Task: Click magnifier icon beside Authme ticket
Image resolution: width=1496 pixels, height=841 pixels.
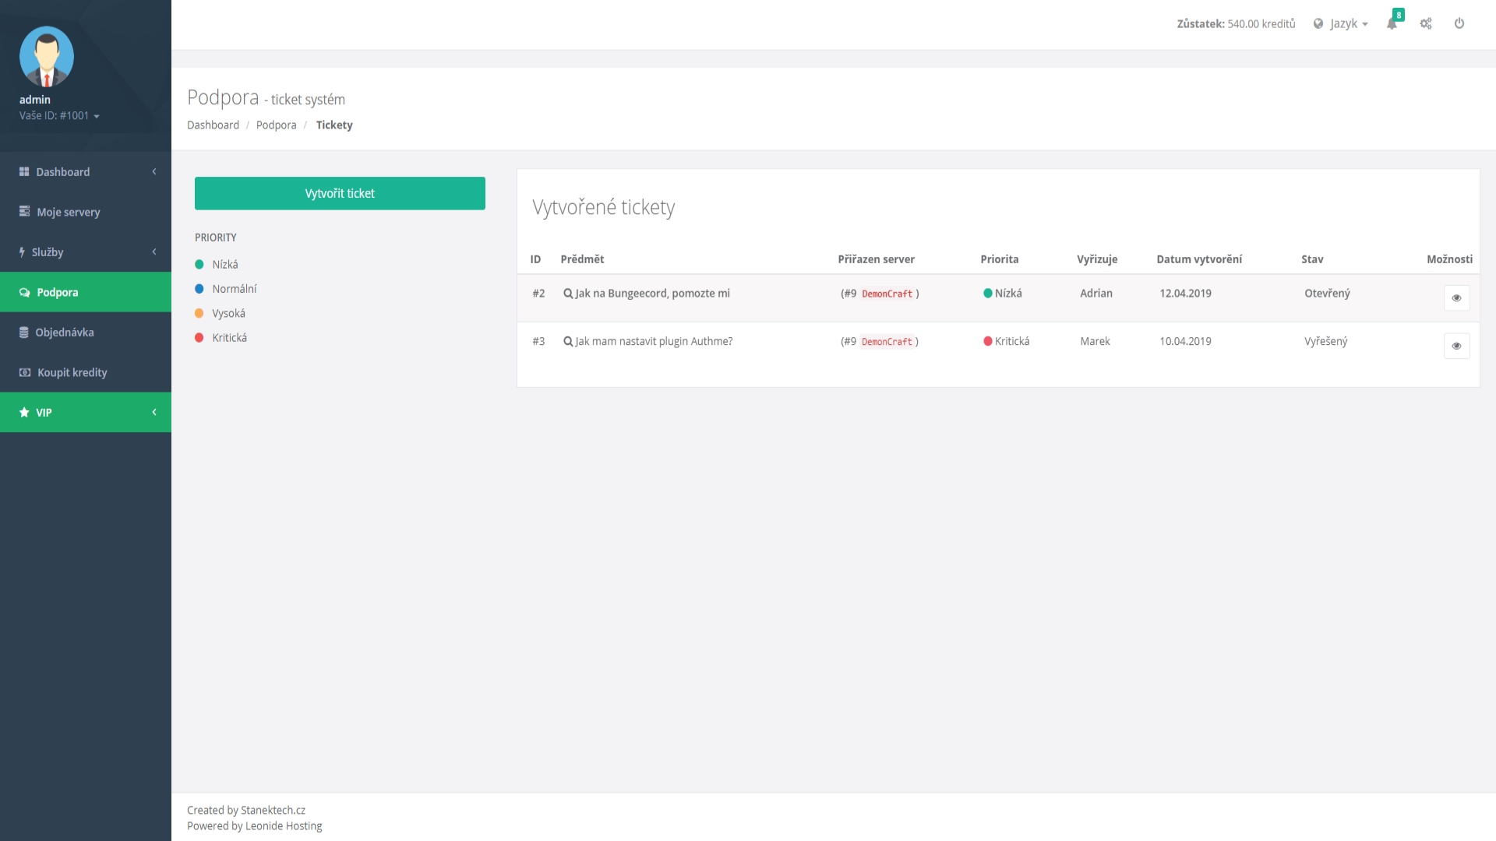Action: pyautogui.click(x=568, y=342)
